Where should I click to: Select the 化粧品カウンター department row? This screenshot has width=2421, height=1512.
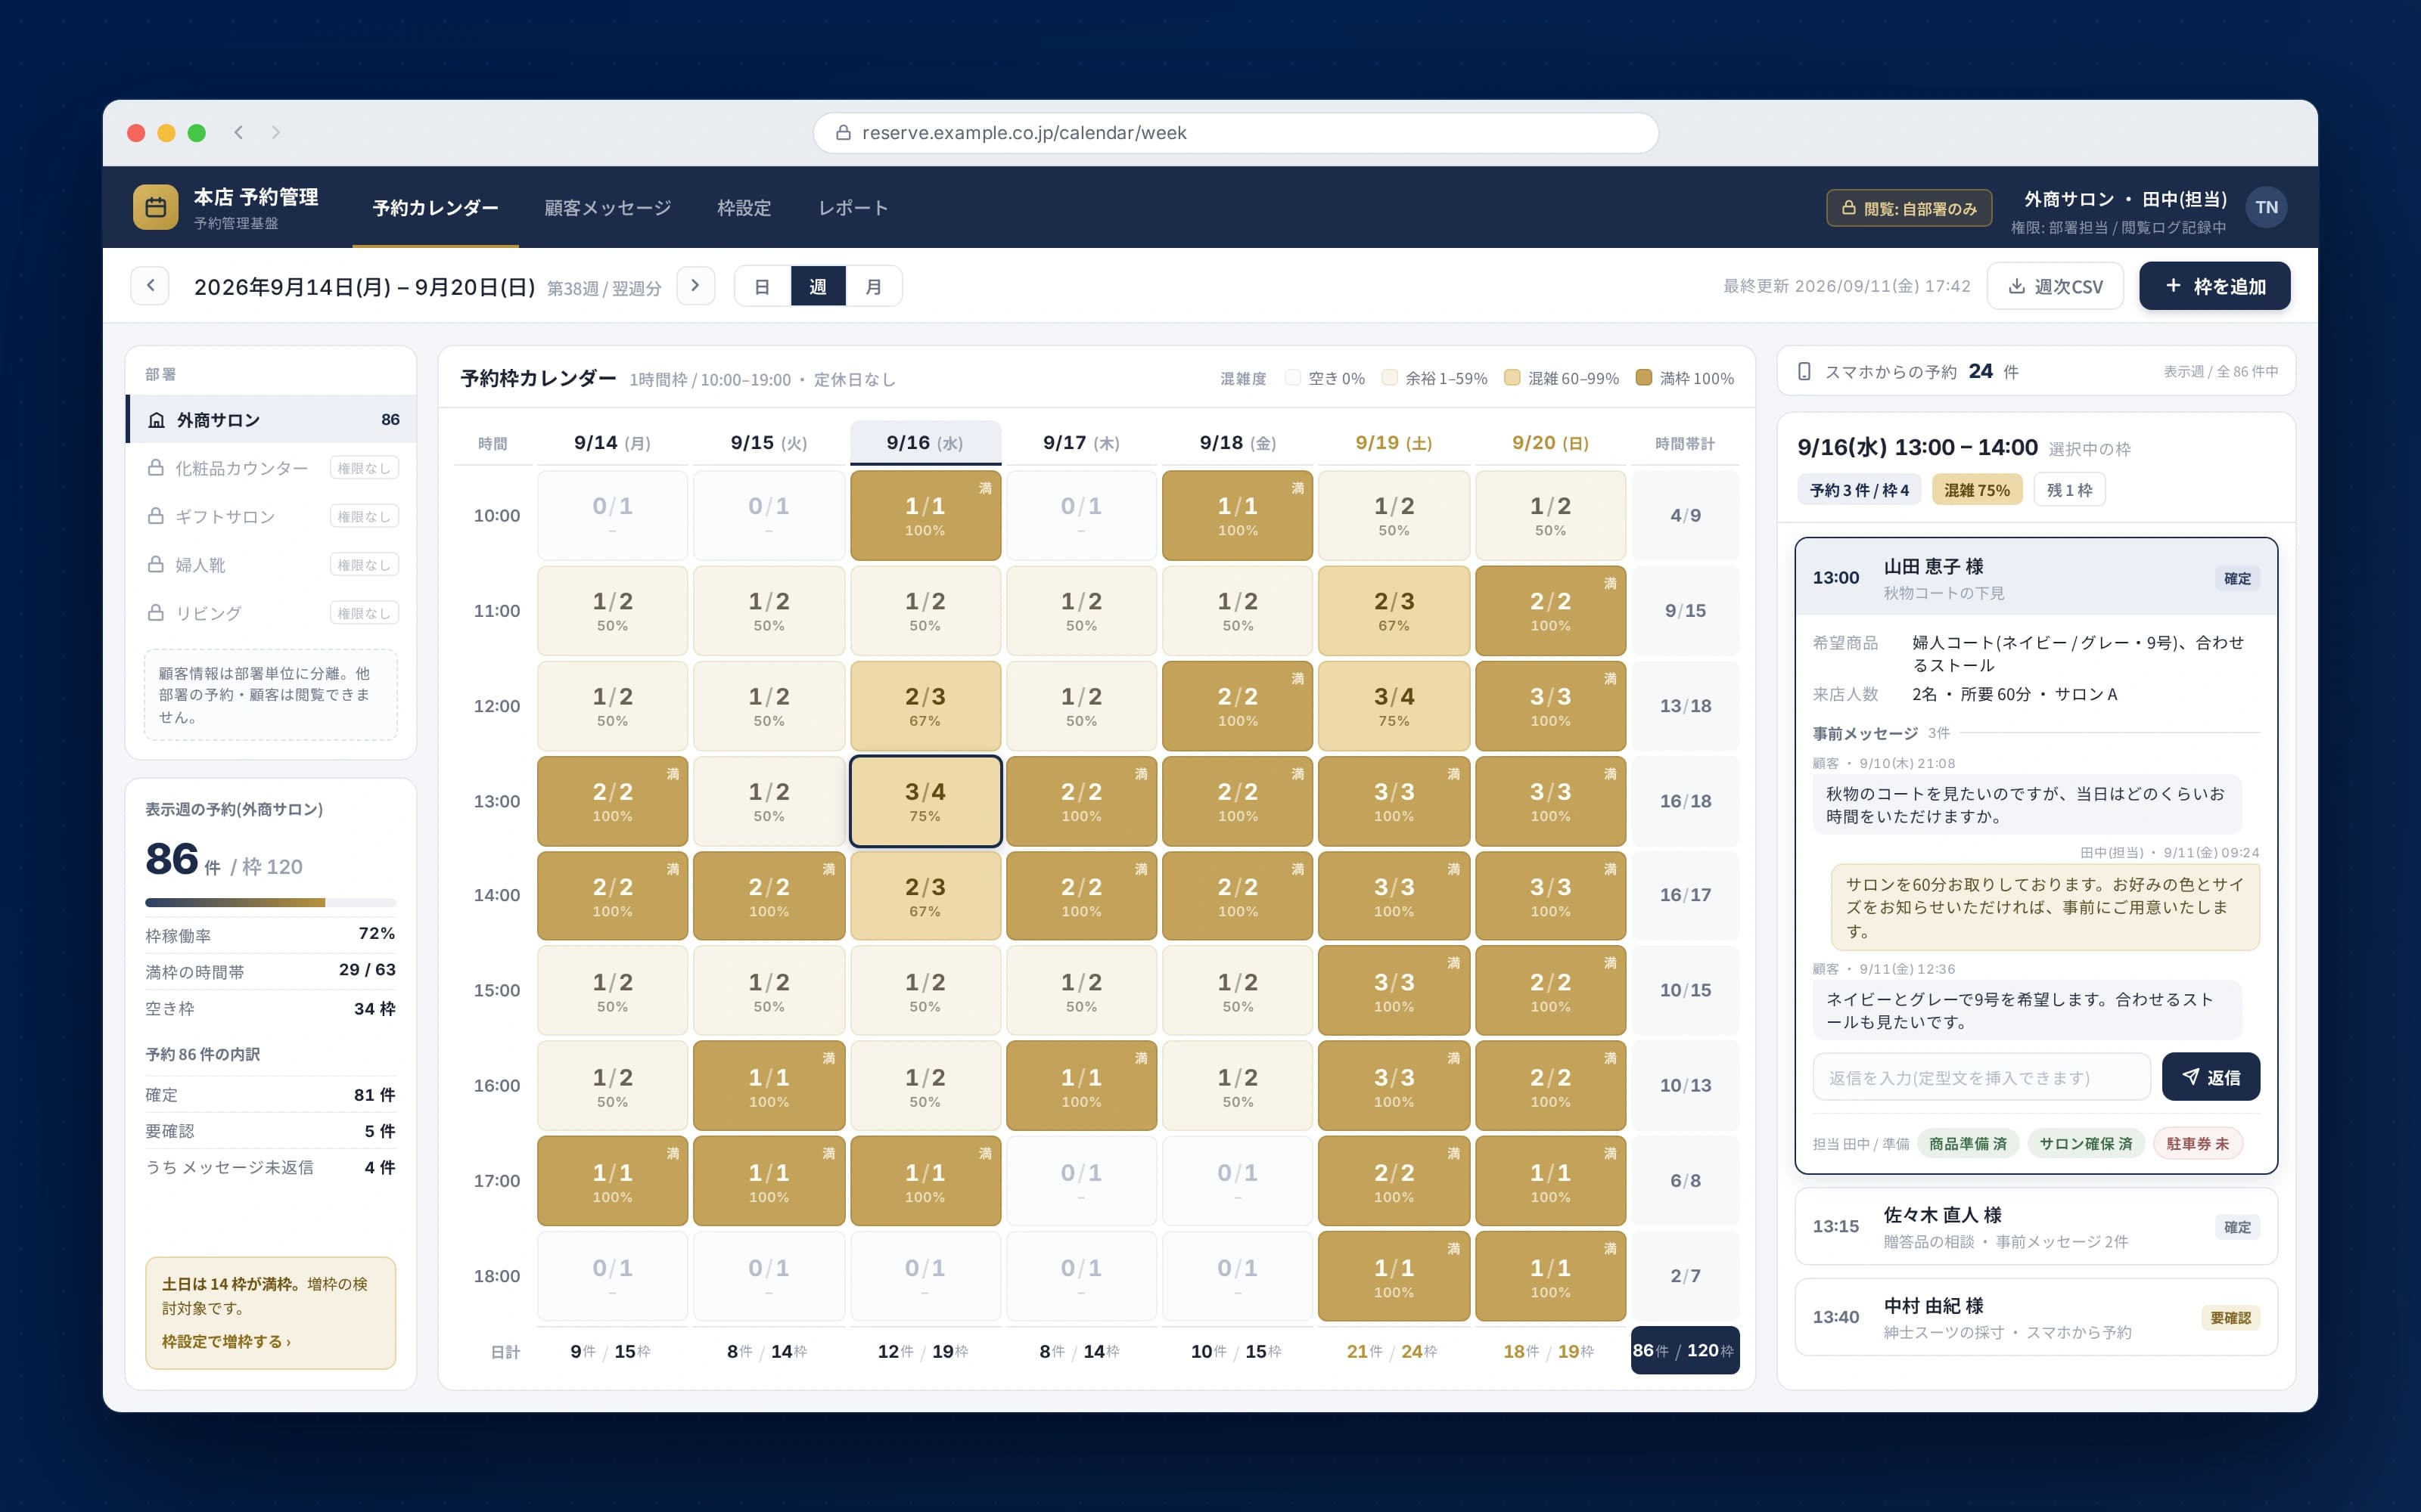click(x=272, y=468)
